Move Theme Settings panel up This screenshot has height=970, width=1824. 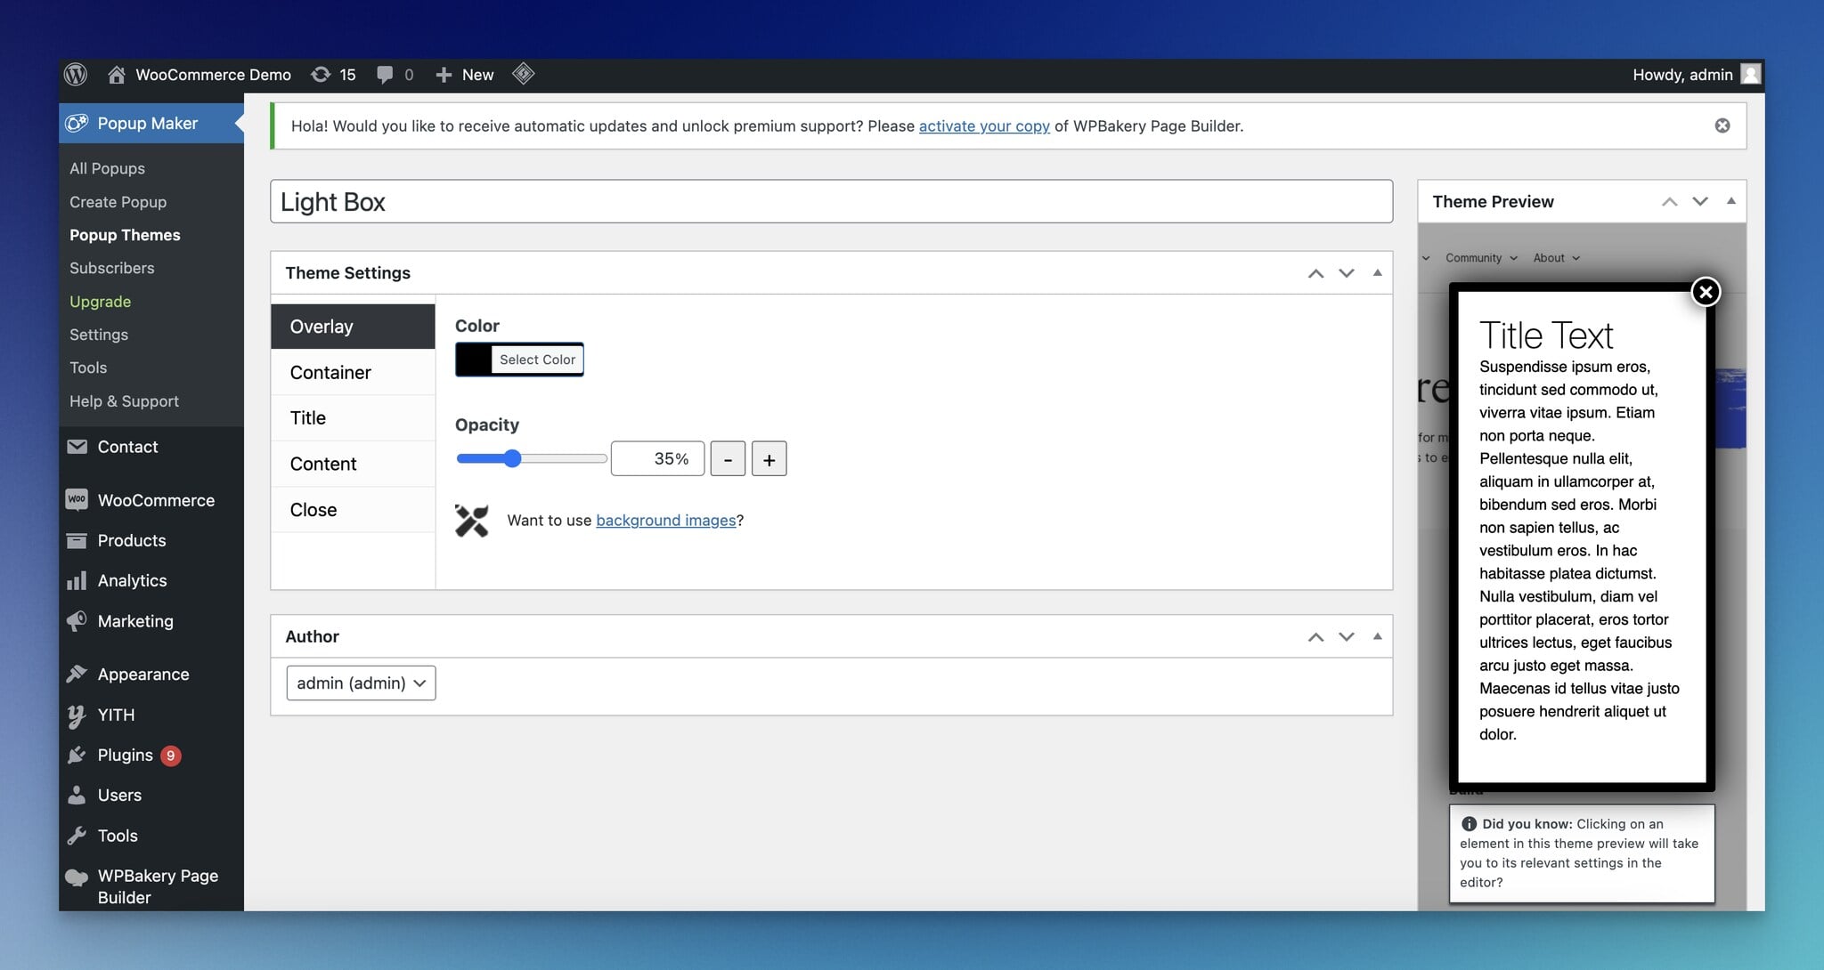click(x=1315, y=273)
